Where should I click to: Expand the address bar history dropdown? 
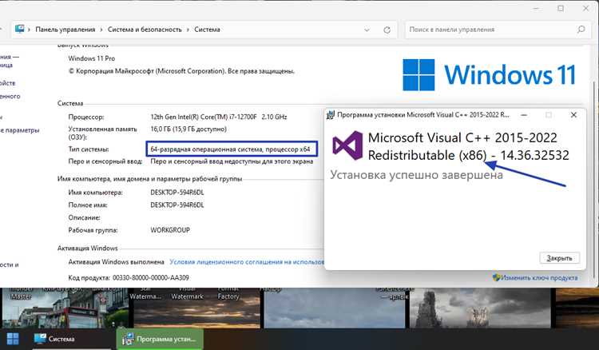pos(367,30)
